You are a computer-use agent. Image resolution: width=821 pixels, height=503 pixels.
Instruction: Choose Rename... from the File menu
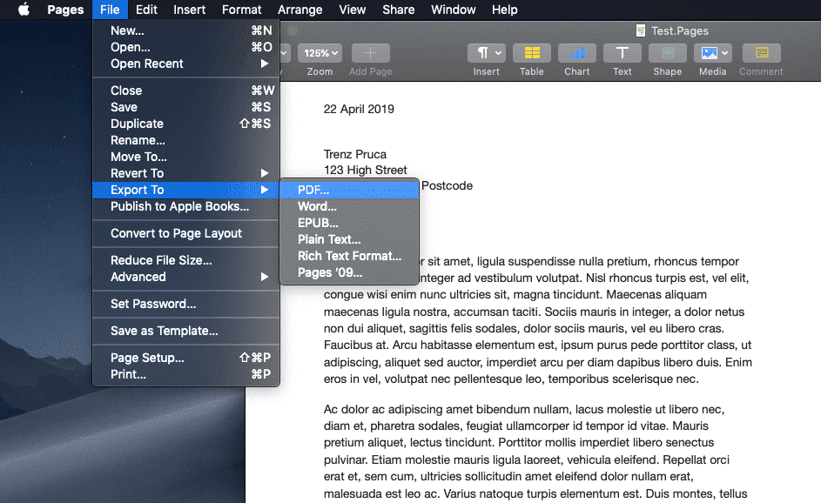[185, 140]
